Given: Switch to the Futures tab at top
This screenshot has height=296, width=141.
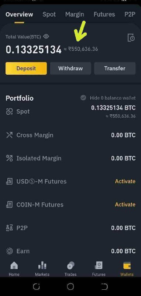Looking at the screenshot, I should tap(104, 14).
